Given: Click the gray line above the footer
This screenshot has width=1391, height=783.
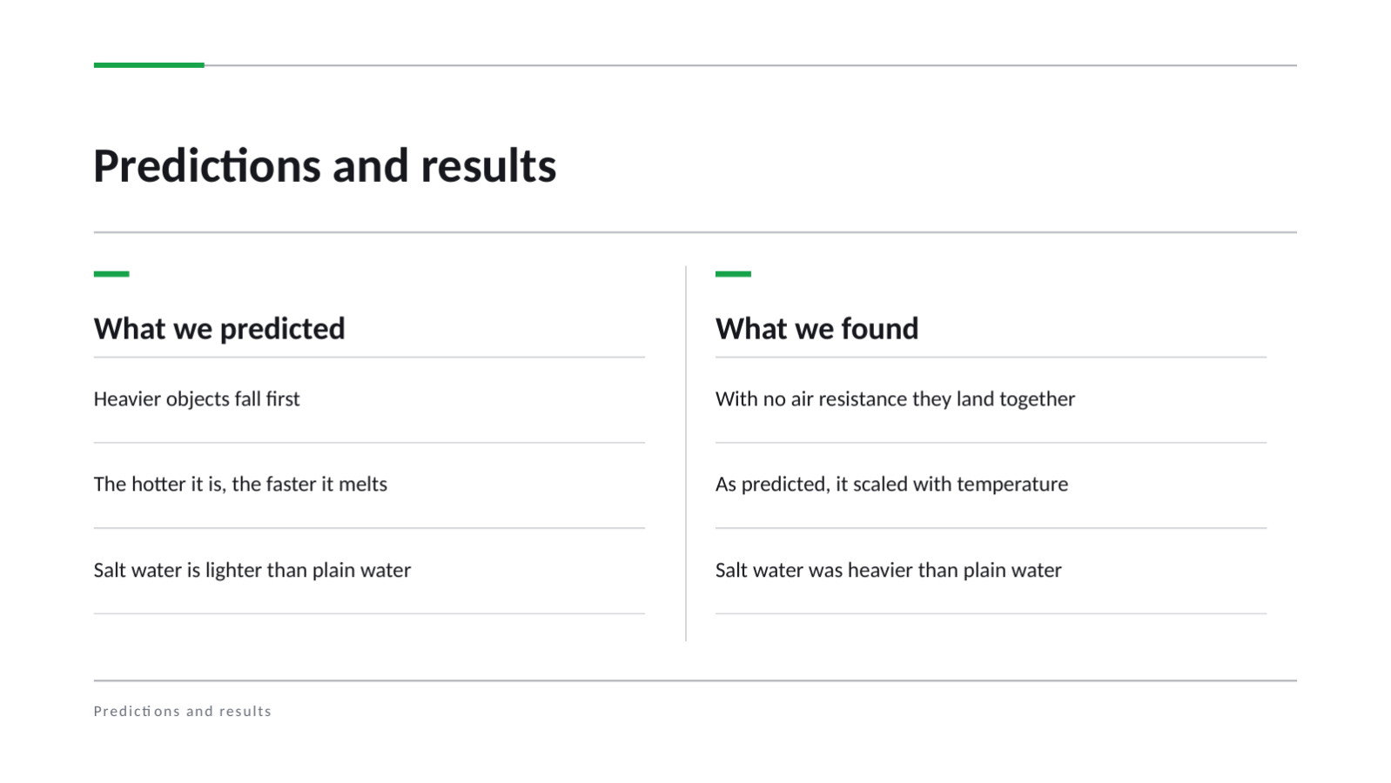Looking at the screenshot, I should coord(695,680).
